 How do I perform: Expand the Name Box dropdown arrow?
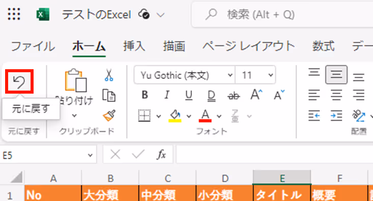point(90,155)
